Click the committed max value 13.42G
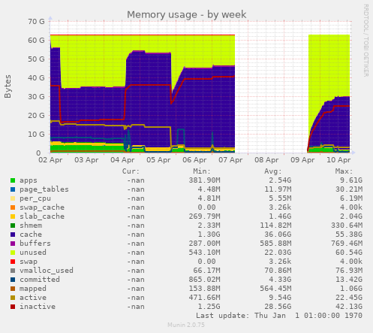 (349, 280)
